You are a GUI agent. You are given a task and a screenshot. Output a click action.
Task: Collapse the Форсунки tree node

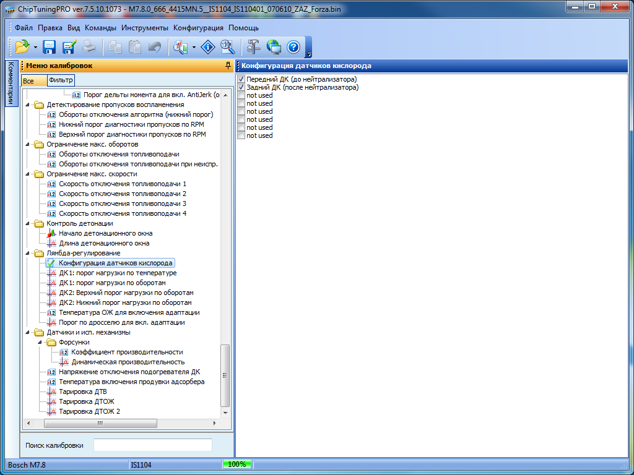[40, 342]
